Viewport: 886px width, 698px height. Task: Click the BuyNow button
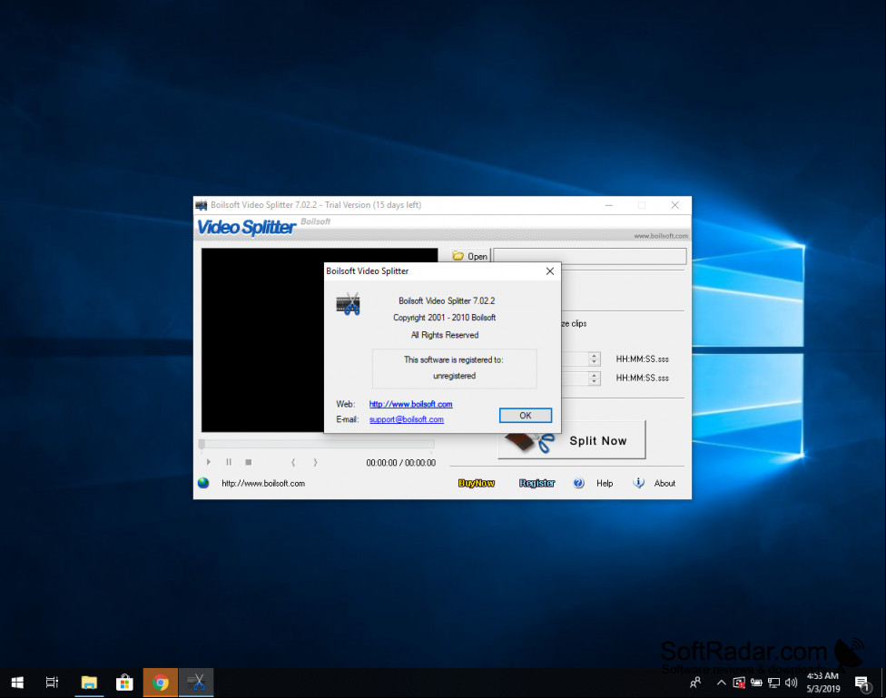point(477,483)
